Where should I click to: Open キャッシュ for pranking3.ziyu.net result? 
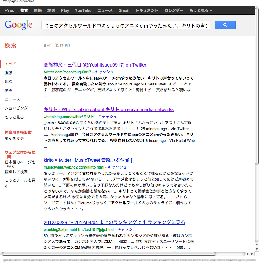pyautogui.click(x=127, y=229)
